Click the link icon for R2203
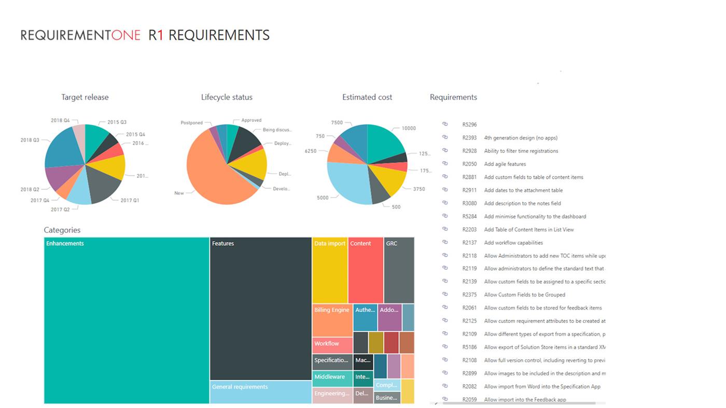The width and height of the screenshot is (726, 408). [x=444, y=229]
